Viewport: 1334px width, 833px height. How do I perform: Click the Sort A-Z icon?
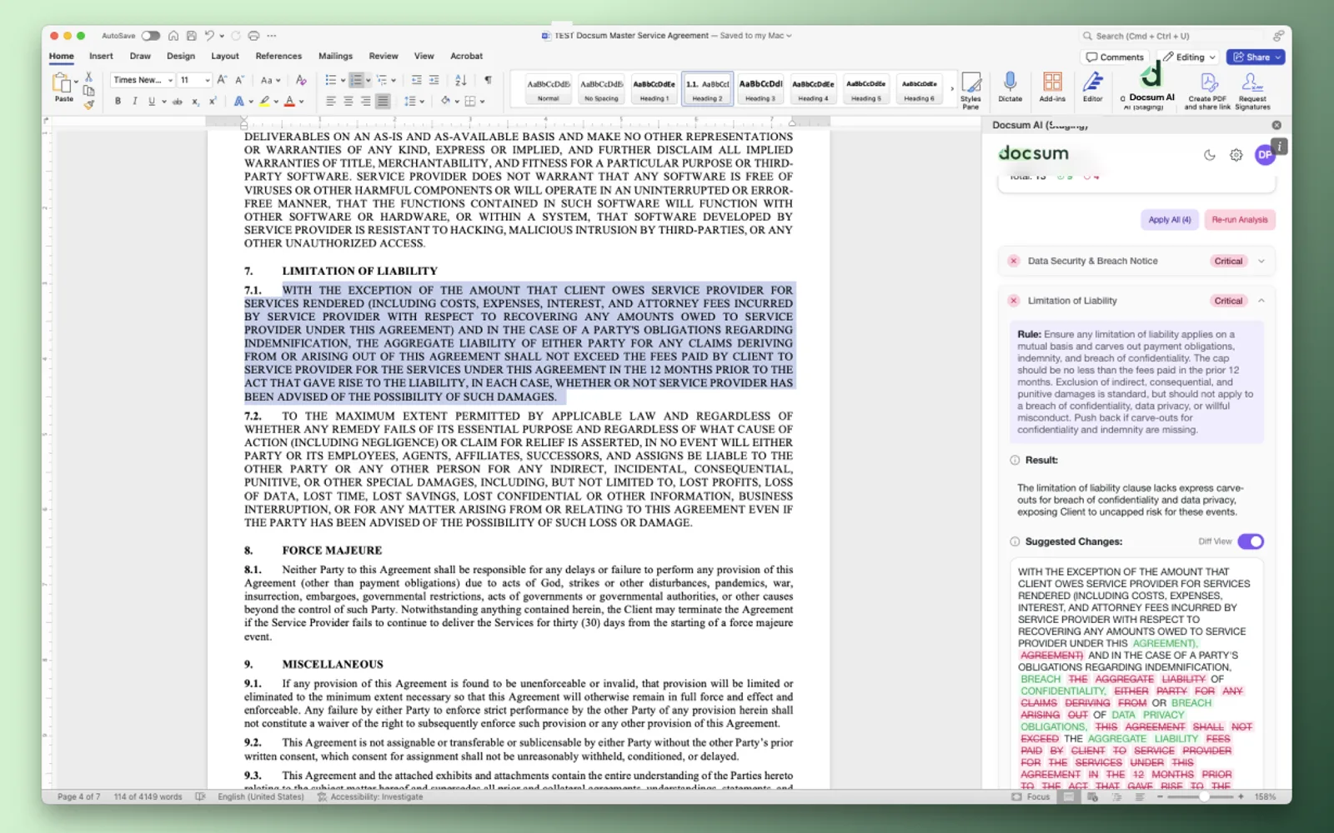click(460, 80)
